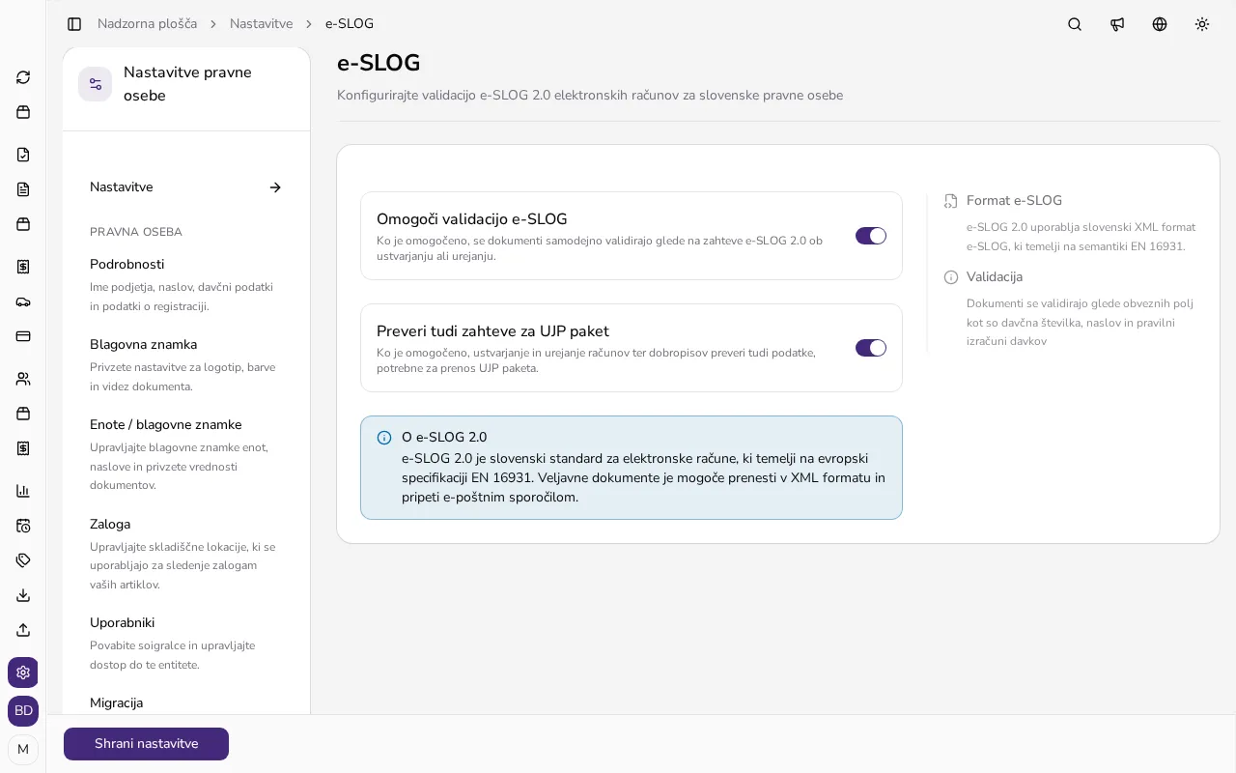Image resolution: width=1236 pixels, height=773 pixels.
Task: Open the language globe icon
Action: pos(1160,24)
